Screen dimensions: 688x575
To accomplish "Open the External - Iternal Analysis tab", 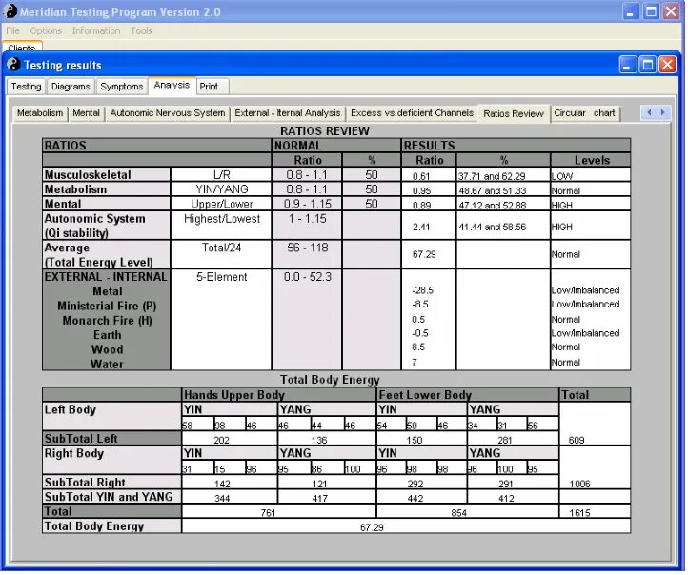I will pyautogui.click(x=288, y=113).
